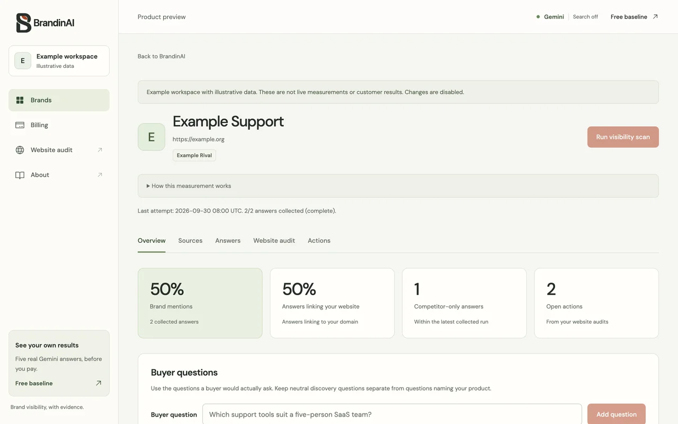Click the Example workspace E avatar

coord(23,60)
